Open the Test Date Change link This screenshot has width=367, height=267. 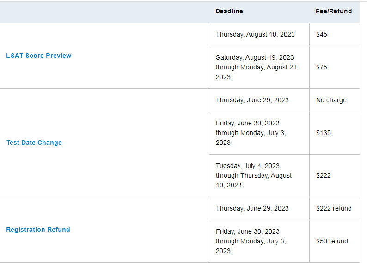[x=34, y=143]
